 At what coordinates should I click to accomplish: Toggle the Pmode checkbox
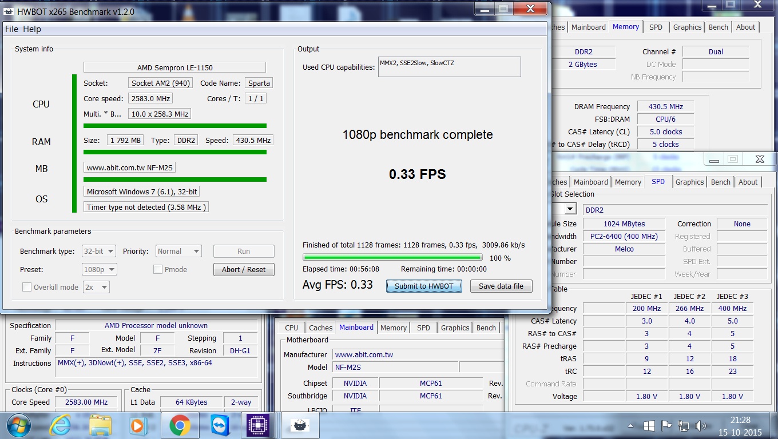coord(158,269)
